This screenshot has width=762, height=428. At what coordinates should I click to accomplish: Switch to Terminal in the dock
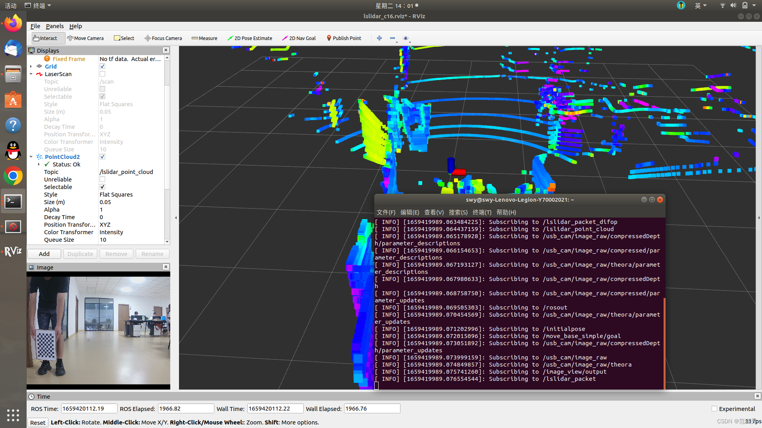[x=13, y=201]
